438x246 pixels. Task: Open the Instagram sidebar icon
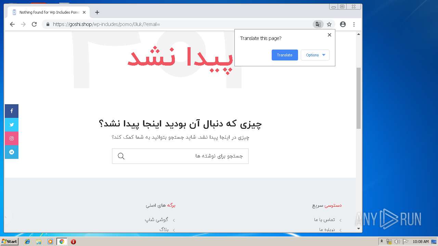[x=12, y=138]
